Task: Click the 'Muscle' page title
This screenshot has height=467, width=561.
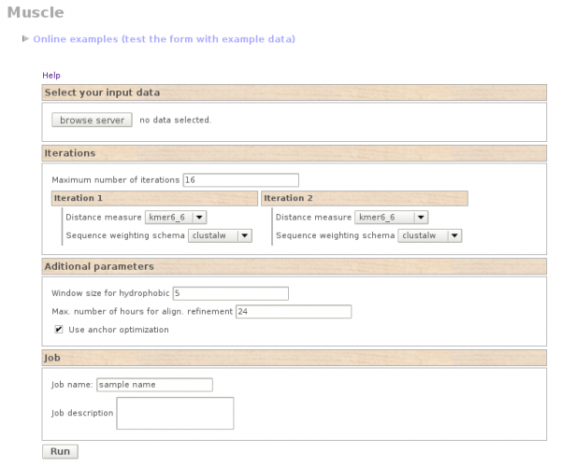Action: click(x=36, y=12)
